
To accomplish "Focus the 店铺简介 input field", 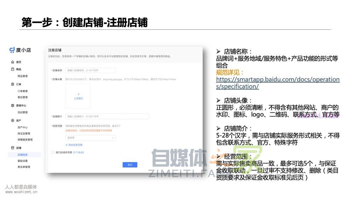I will click(x=107, y=117).
